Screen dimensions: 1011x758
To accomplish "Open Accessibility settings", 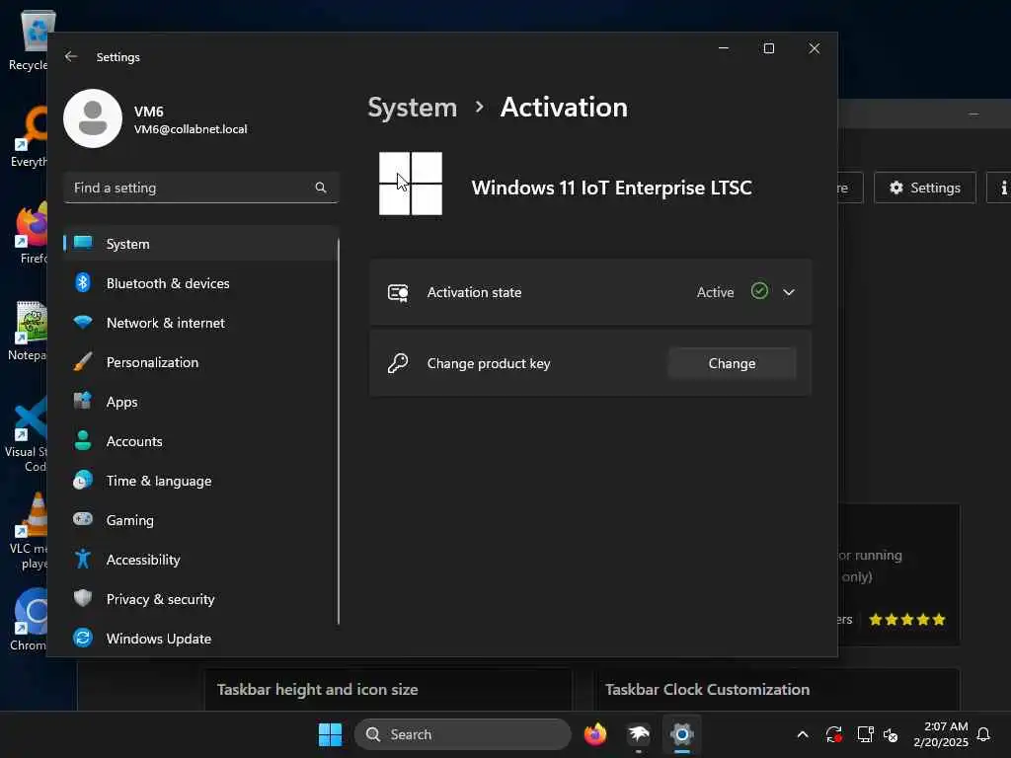I will (x=201, y=560).
